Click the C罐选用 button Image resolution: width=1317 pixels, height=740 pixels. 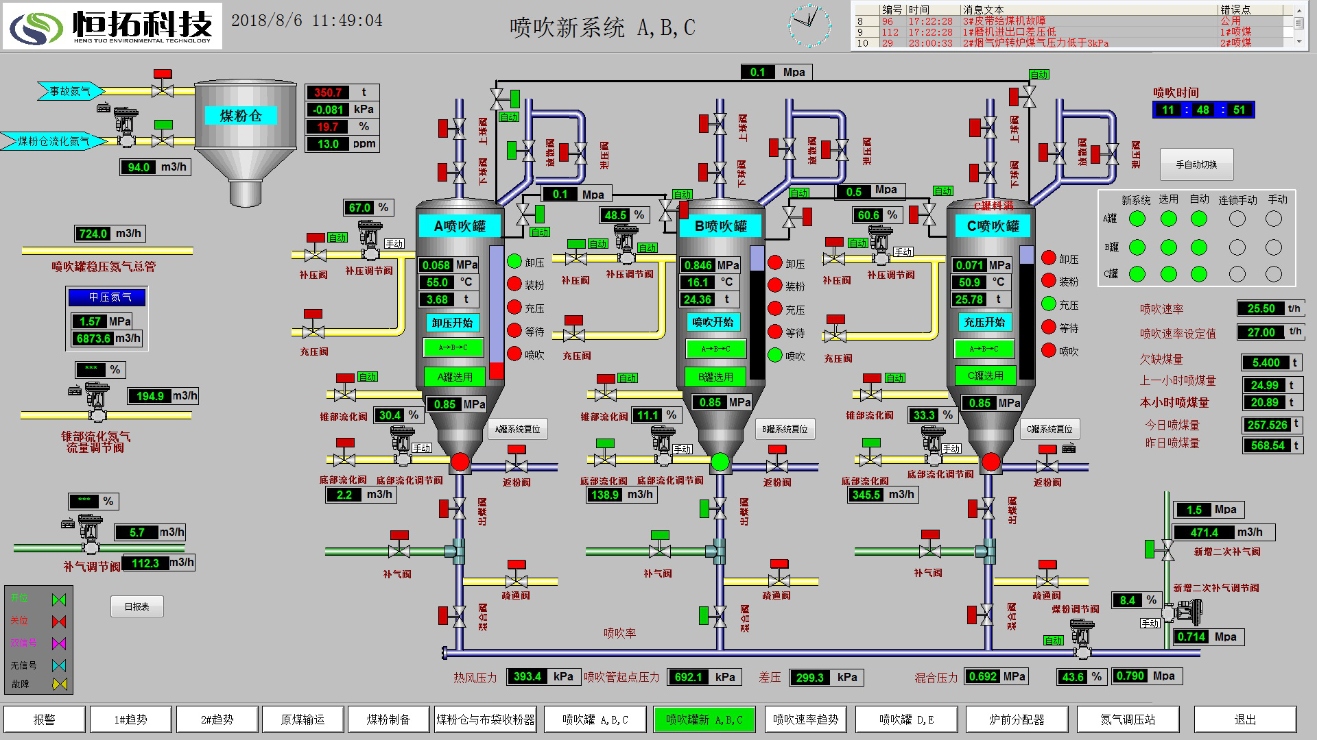tap(985, 375)
